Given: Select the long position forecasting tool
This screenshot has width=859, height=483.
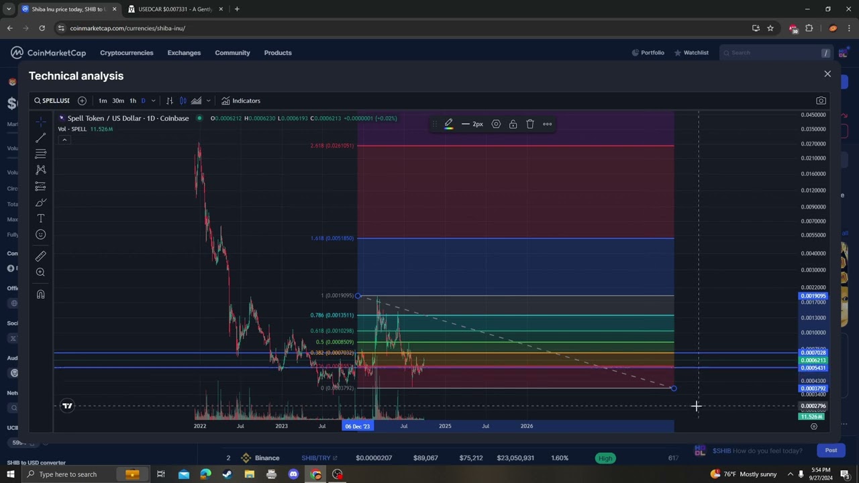Looking at the screenshot, I should [40, 186].
